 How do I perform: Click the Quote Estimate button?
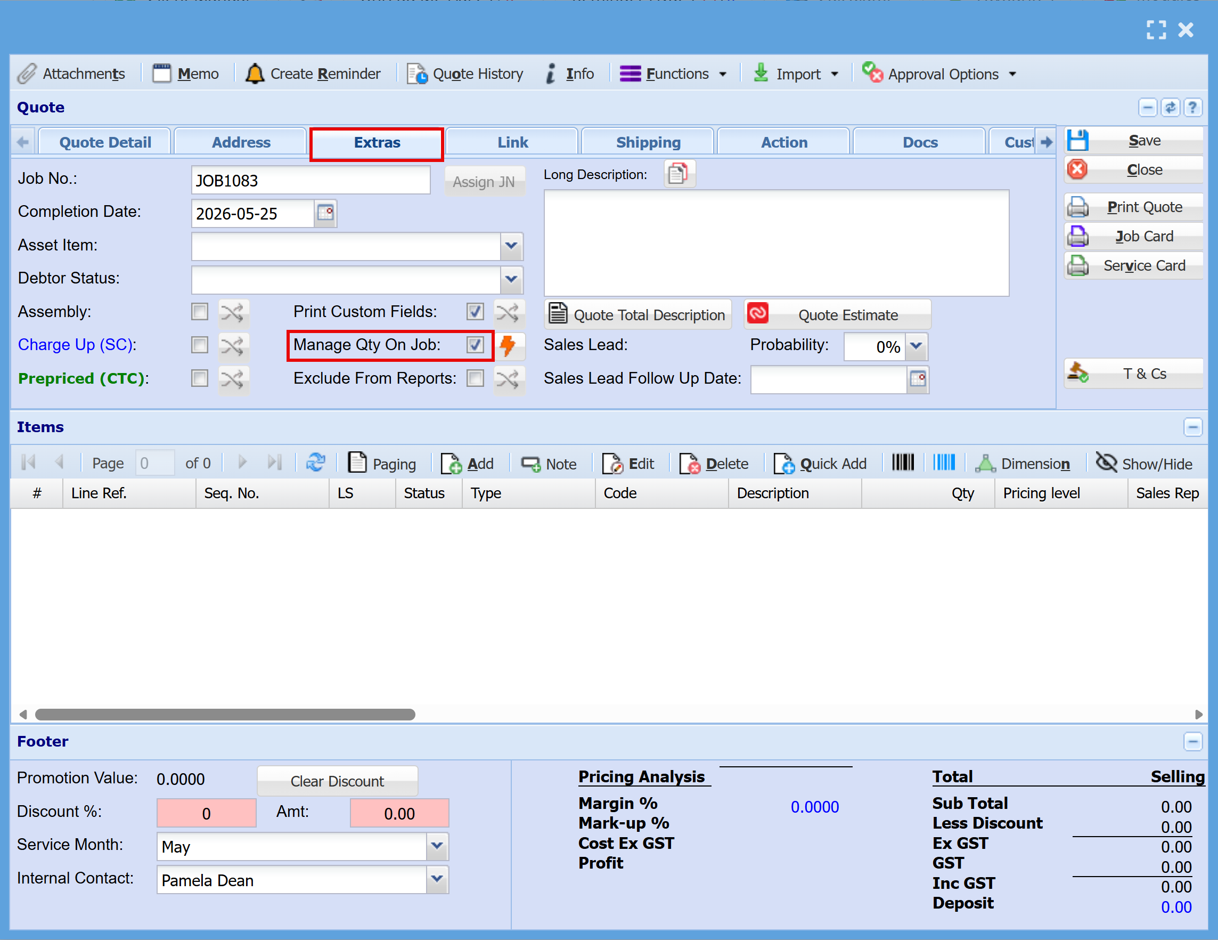[x=837, y=314]
